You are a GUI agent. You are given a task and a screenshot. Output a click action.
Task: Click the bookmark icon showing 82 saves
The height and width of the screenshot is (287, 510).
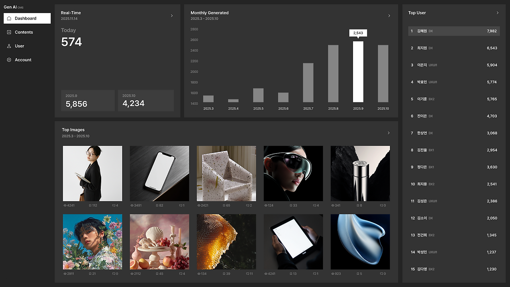[157, 206]
